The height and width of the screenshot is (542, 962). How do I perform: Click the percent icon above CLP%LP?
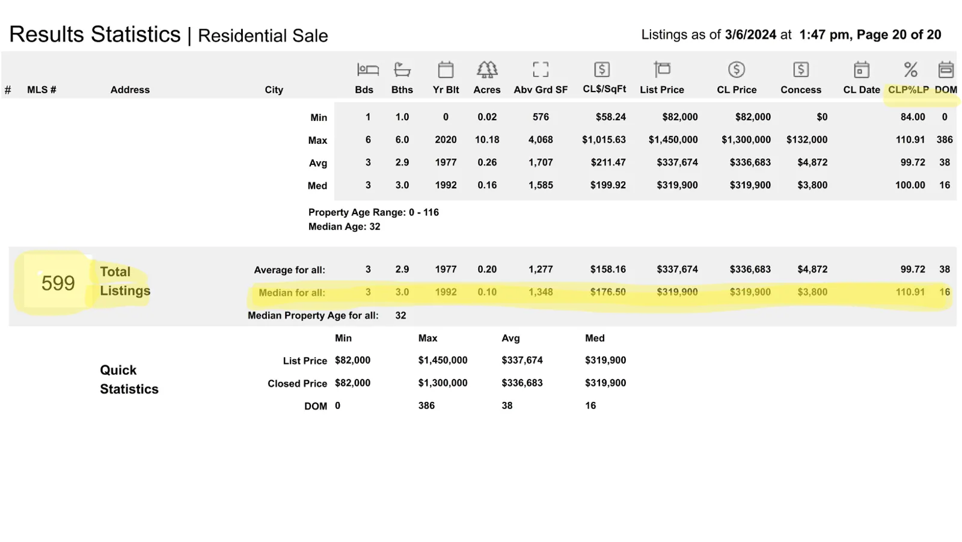coord(910,70)
